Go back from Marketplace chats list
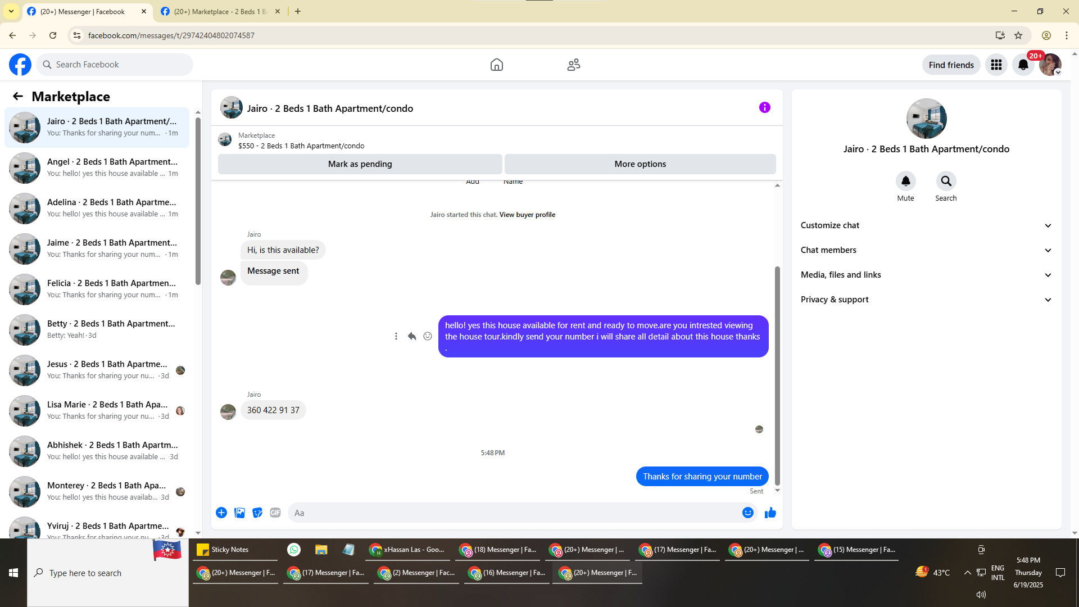This screenshot has width=1079, height=607. pyautogui.click(x=18, y=96)
